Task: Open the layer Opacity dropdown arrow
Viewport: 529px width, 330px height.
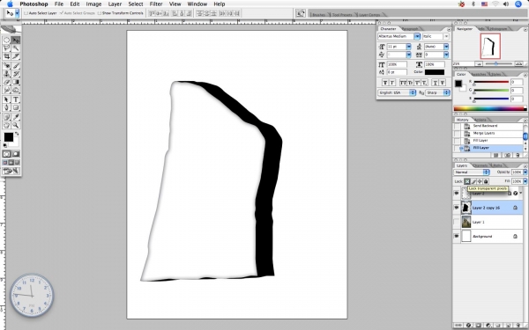Action: [x=525, y=172]
